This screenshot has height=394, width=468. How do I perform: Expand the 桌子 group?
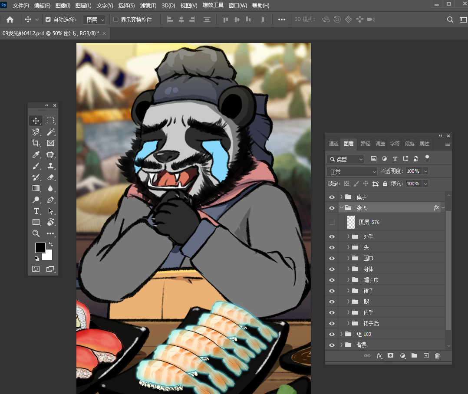[341, 197]
